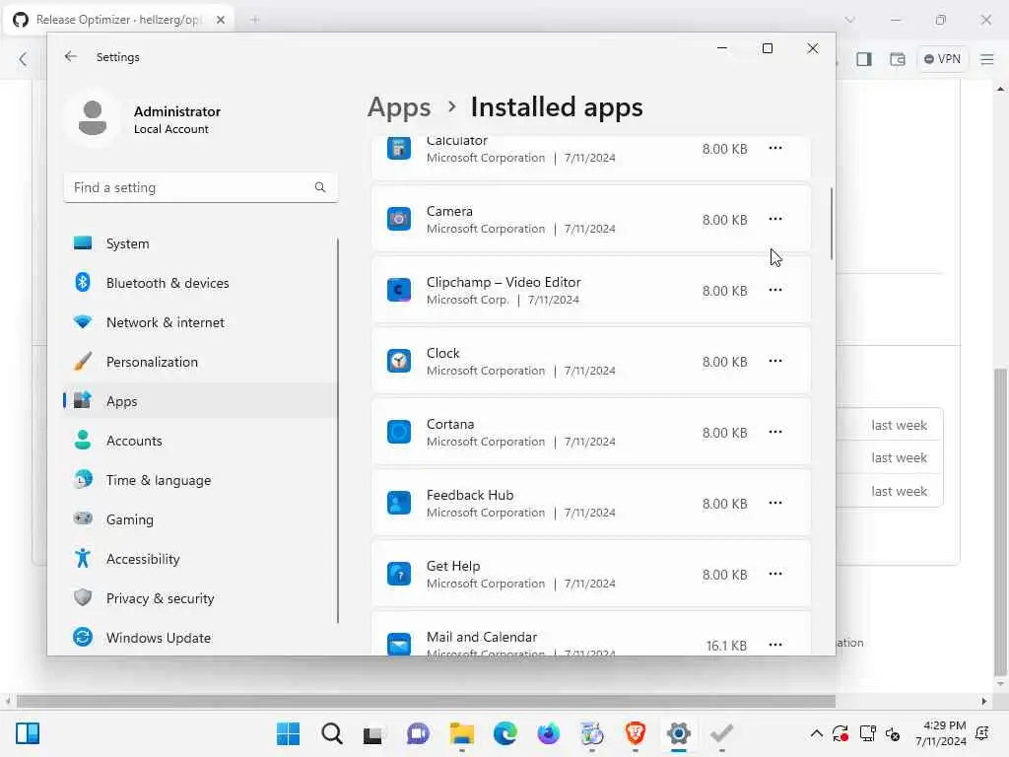This screenshot has width=1009, height=757.
Task: Select the Release Optimizer browser tab
Action: (x=119, y=20)
